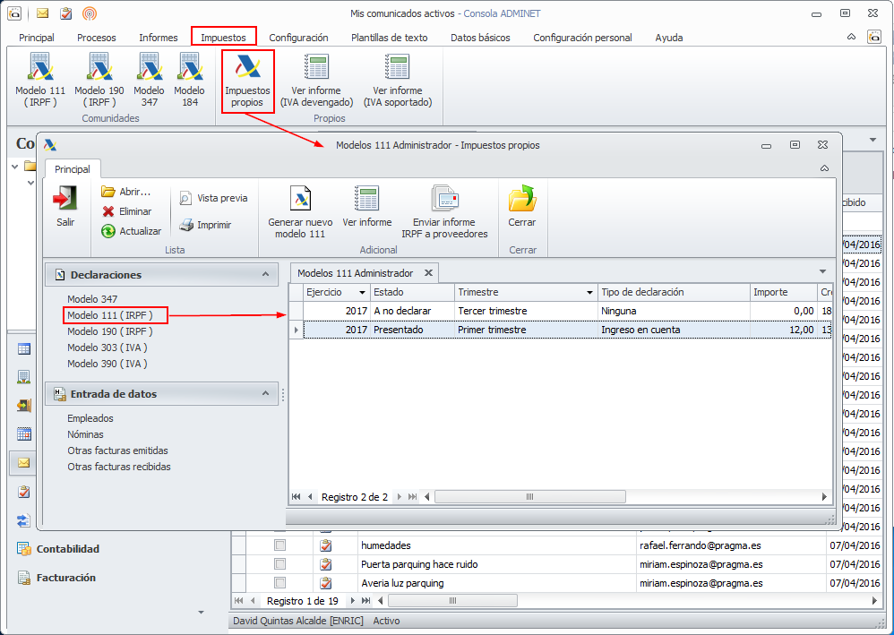Viewport: 894px width, 635px height.
Task: Open Trimestre column filter dropdown
Action: point(589,292)
